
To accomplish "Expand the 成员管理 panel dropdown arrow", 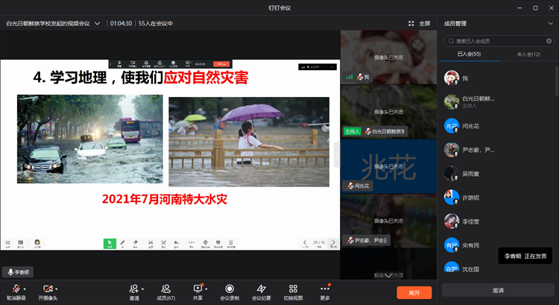I will [550, 23].
